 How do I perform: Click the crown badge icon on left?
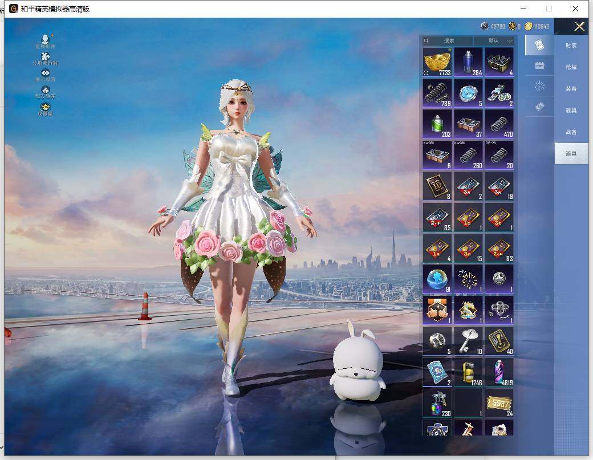pos(46,108)
